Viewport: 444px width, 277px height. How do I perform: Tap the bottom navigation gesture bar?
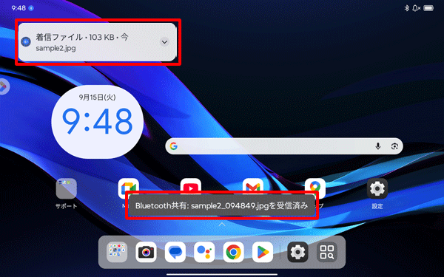(222, 274)
